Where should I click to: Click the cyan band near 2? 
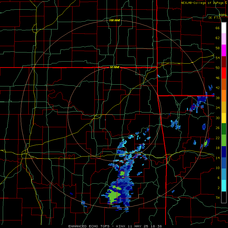[x=224, y=186]
